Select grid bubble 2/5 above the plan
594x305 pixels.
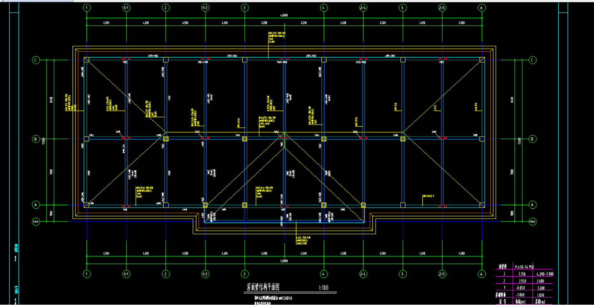click(x=442, y=7)
